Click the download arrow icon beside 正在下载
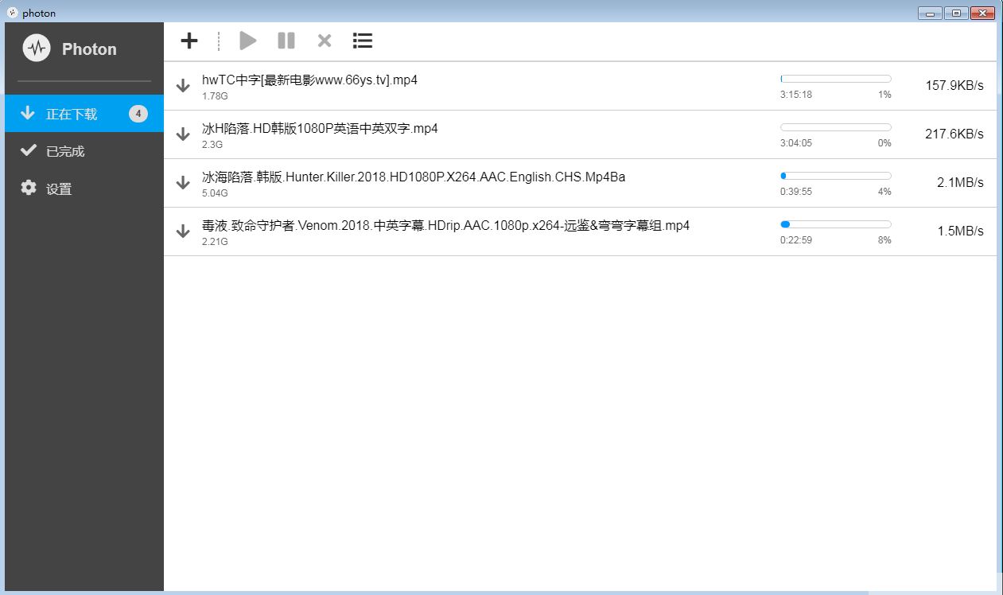1003x595 pixels. pyautogui.click(x=28, y=113)
